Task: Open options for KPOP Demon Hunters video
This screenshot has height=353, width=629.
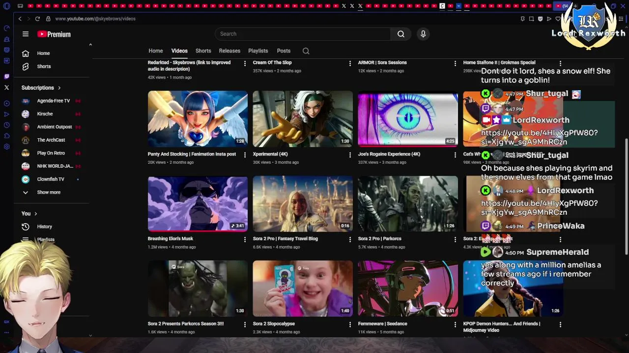Action: pyautogui.click(x=560, y=325)
